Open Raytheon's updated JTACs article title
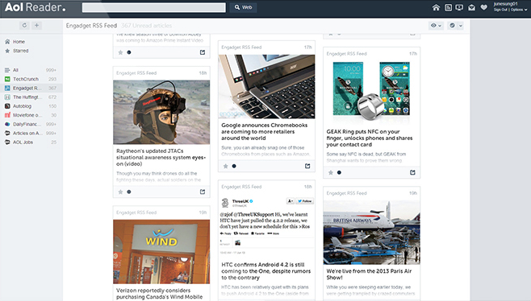Screen dimensions: 531x301 pyautogui.click(x=161, y=158)
